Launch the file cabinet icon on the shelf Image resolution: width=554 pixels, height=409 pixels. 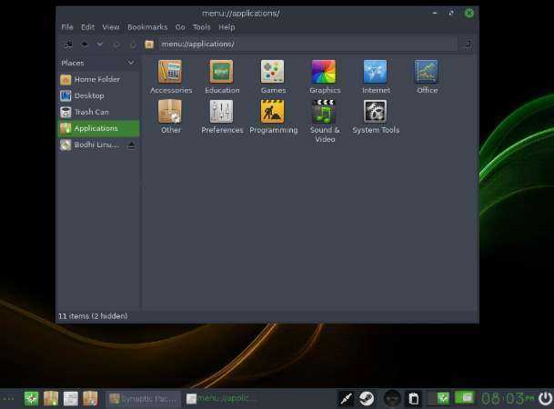point(71,399)
